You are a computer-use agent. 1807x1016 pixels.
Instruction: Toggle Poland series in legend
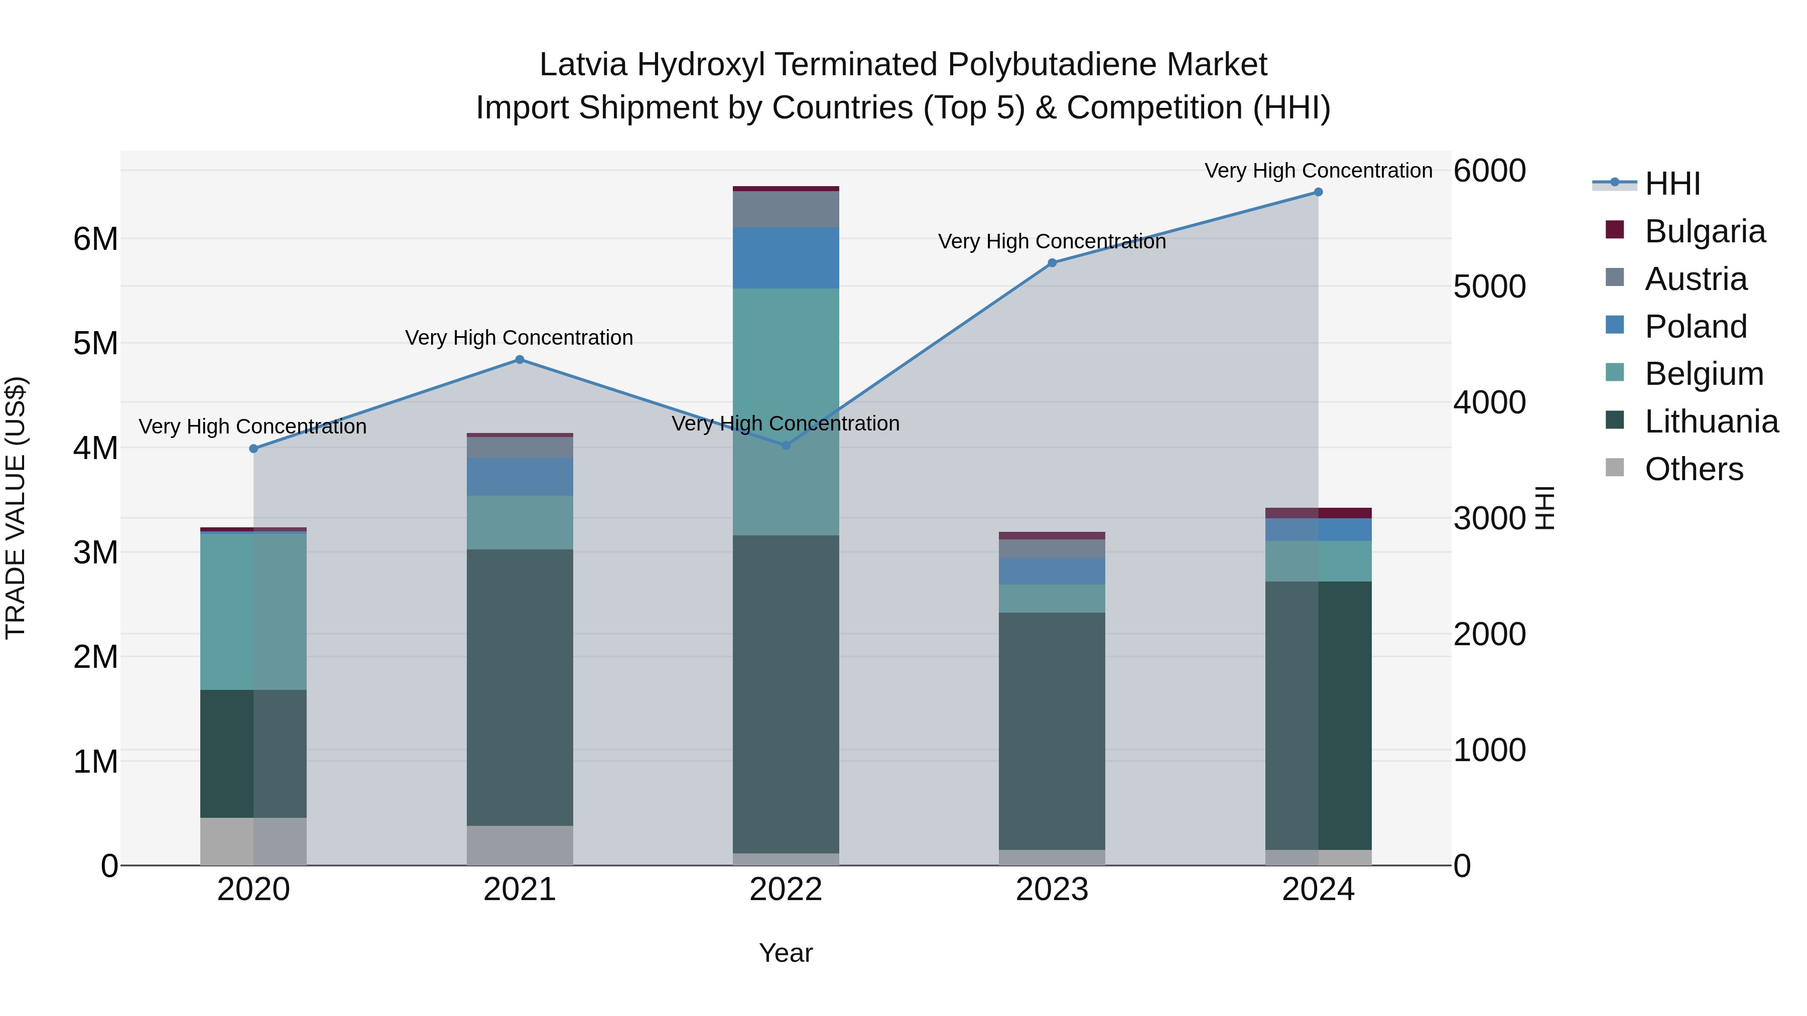(x=1676, y=327)
